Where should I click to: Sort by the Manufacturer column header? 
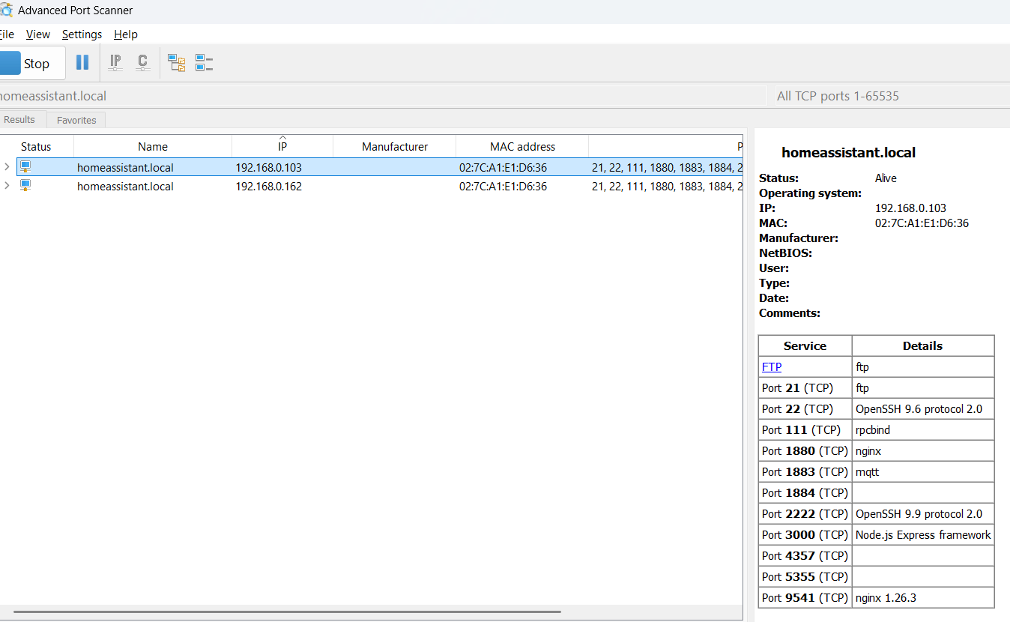click(395, 147)
